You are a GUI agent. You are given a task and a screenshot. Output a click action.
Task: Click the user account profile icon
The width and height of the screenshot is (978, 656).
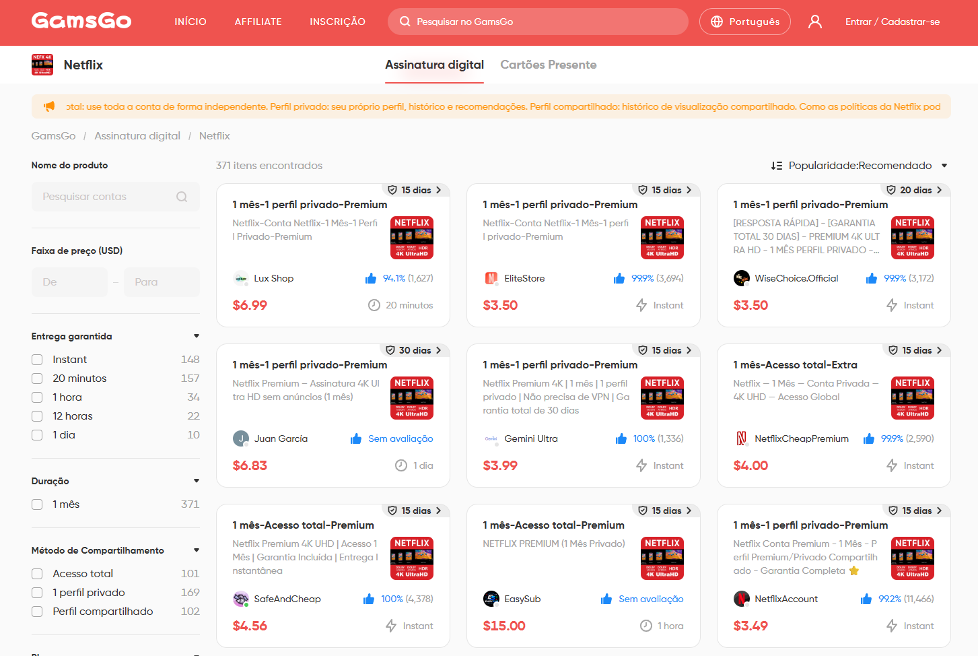point(815,22)
